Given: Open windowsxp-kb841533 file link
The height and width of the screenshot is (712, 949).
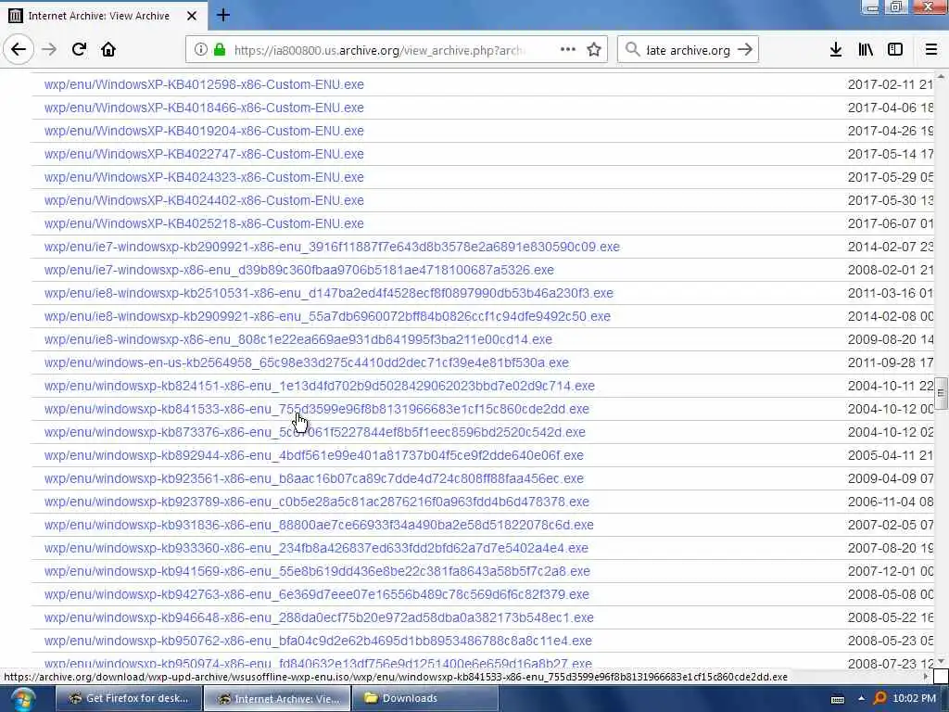Looking at the screenshot, I should [317, 409].
